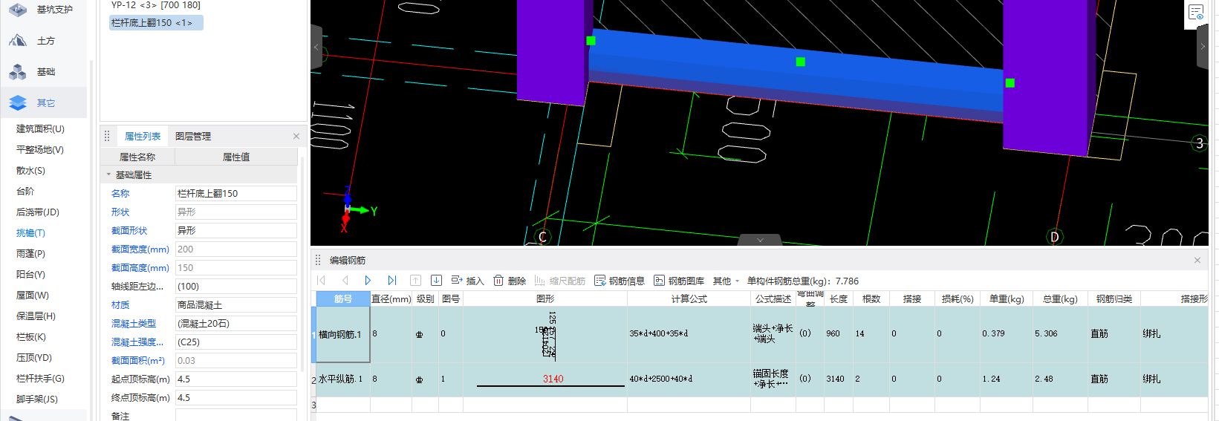The height and width of the screenshot is (421, 1219).
Task: Click 插入 insert row button
Action: (x=467, y=281)
